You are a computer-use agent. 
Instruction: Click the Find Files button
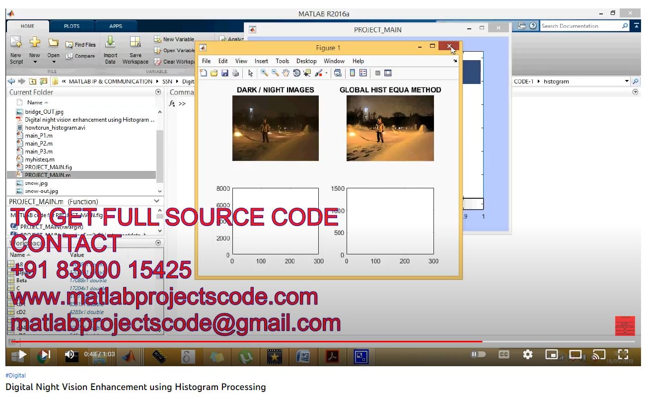click(x=80, y=45)
